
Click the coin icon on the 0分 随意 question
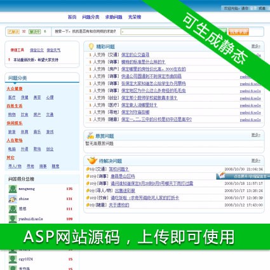pos(88,205)
